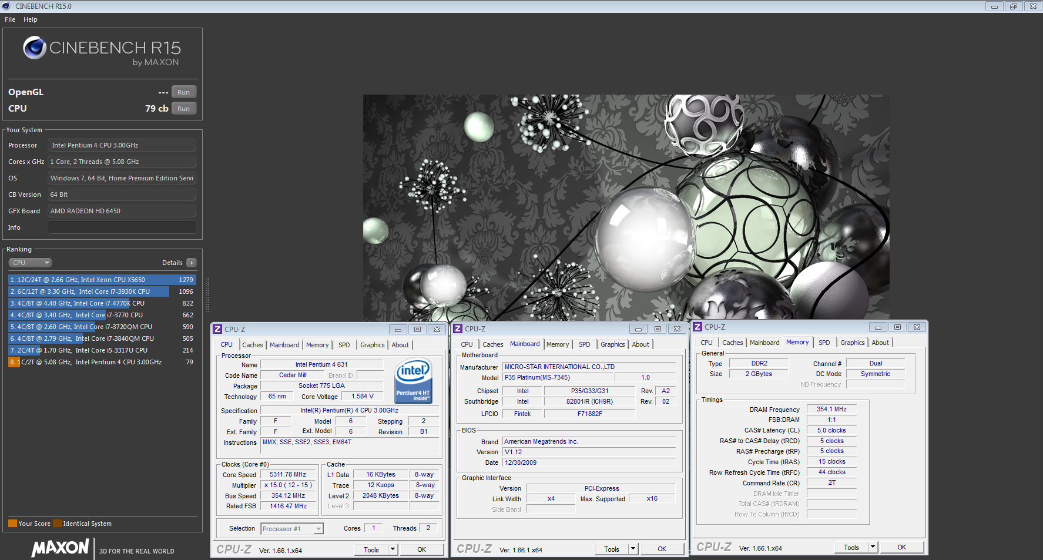Click the rendered spheres scene image
Viewport: 1043px width, 560px height.
click(x=626, y=207)
